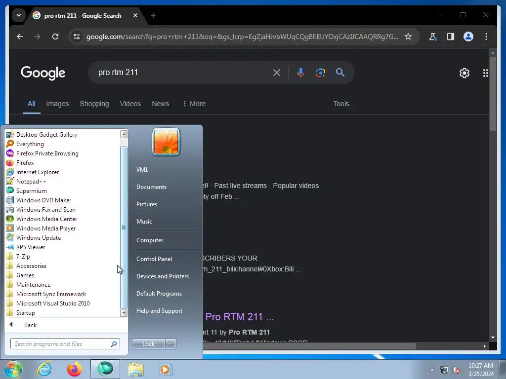This screenshot has width=506, height=379.
Task: Open the Google apps grid
Action: point(485,73)
